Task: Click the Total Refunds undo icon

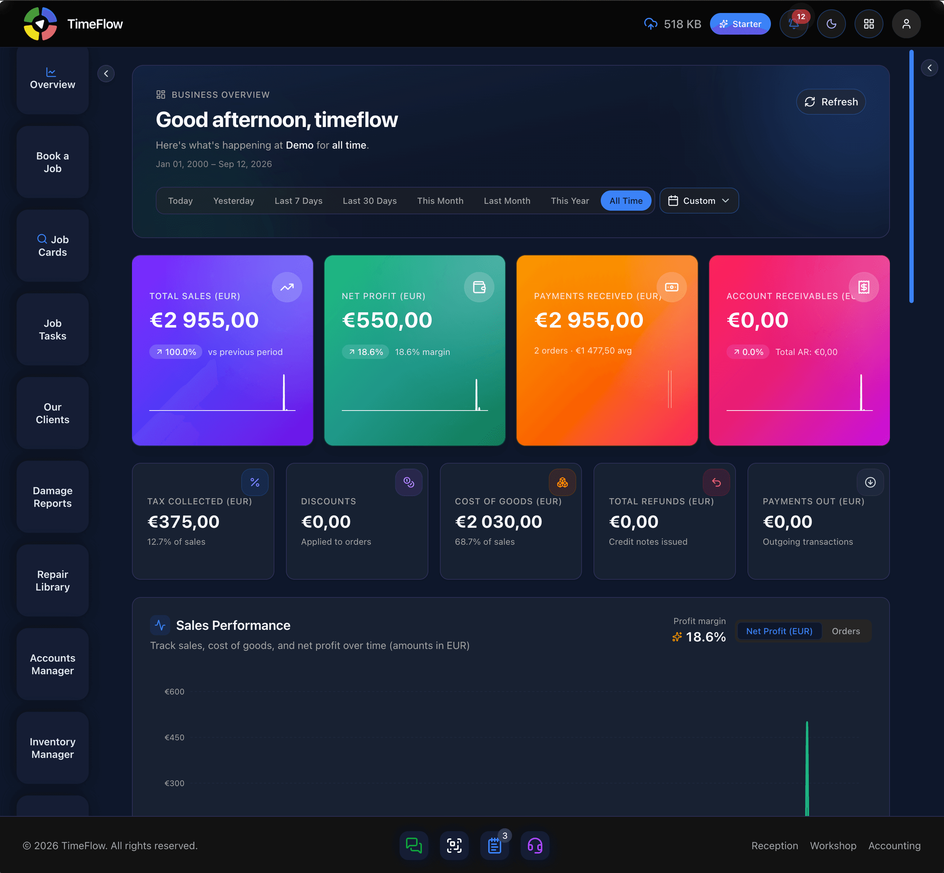Action: pyautogui.click(x=716, y=482)
